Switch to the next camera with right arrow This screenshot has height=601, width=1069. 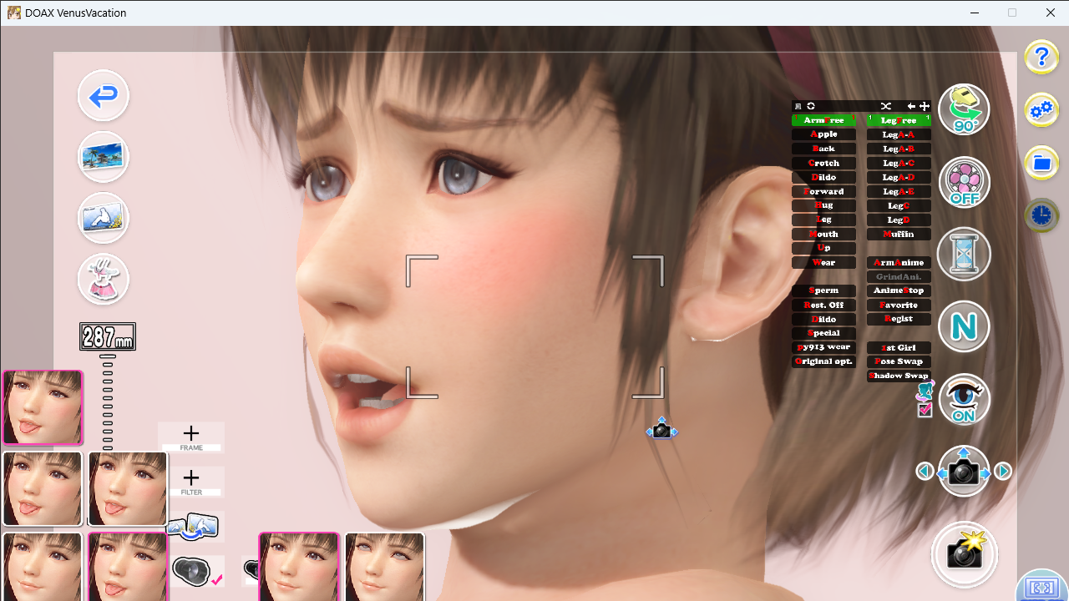pos(1003,472)
